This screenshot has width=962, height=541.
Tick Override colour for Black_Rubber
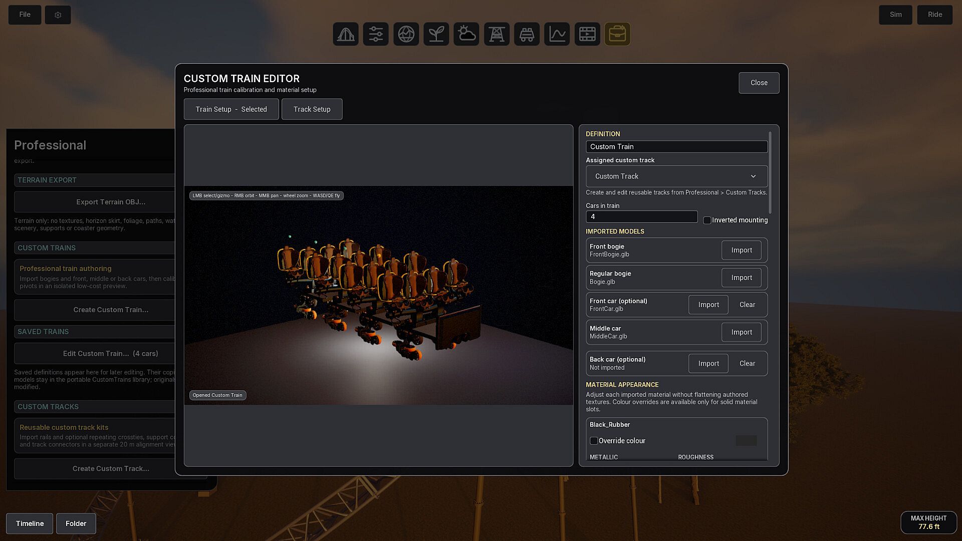[594, 441]
